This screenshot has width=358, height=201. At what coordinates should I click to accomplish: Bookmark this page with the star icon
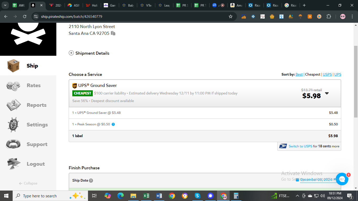231,16
